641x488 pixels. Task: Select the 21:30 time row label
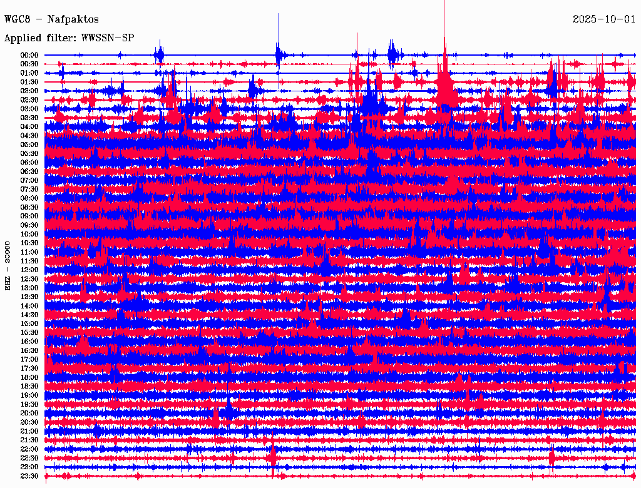29,440
